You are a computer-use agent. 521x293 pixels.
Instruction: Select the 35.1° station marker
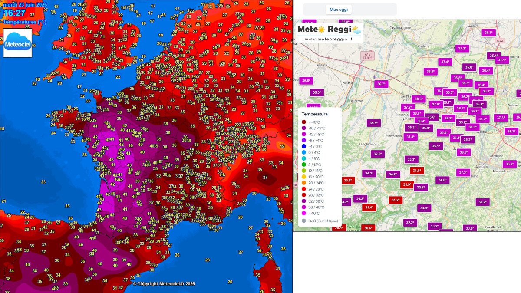tap(435, 146)
